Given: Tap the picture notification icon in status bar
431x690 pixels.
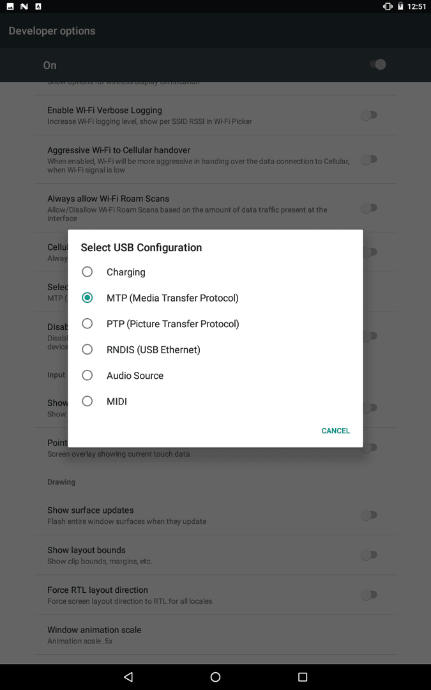Looking at the screenshot, I should [10, 6].
